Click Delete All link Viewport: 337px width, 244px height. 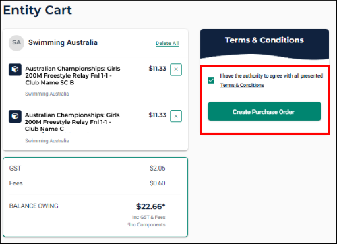pos(167,43)
